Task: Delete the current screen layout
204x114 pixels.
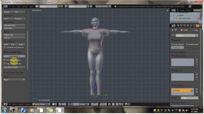Action: [x=62, y=6]
